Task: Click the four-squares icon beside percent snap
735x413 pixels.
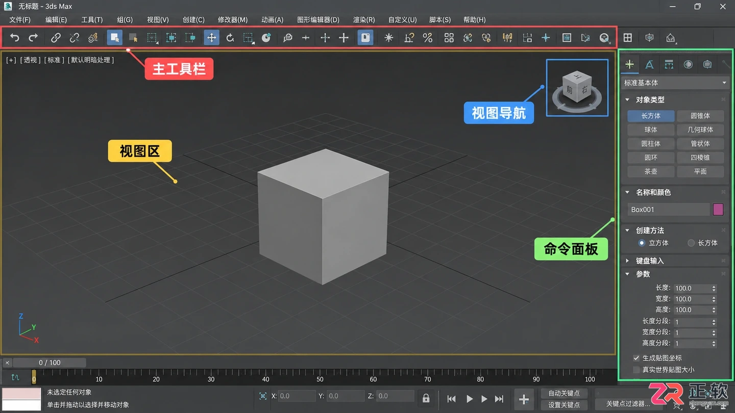Action: coord(449,38)
